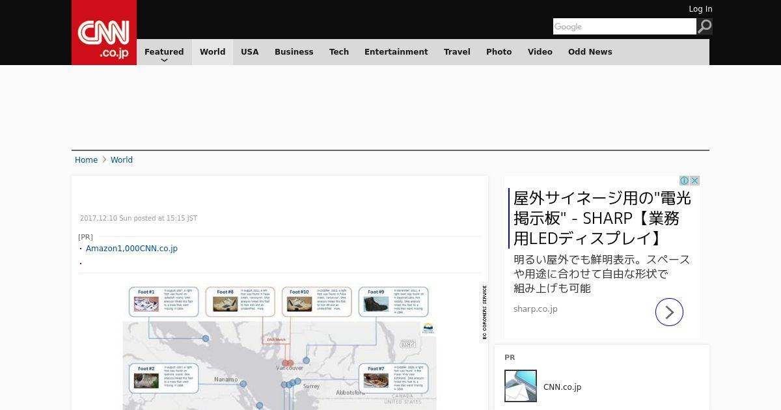Click the search magnifier icon
This screenshot has height=410, width=781.
(x=704, y=27)
